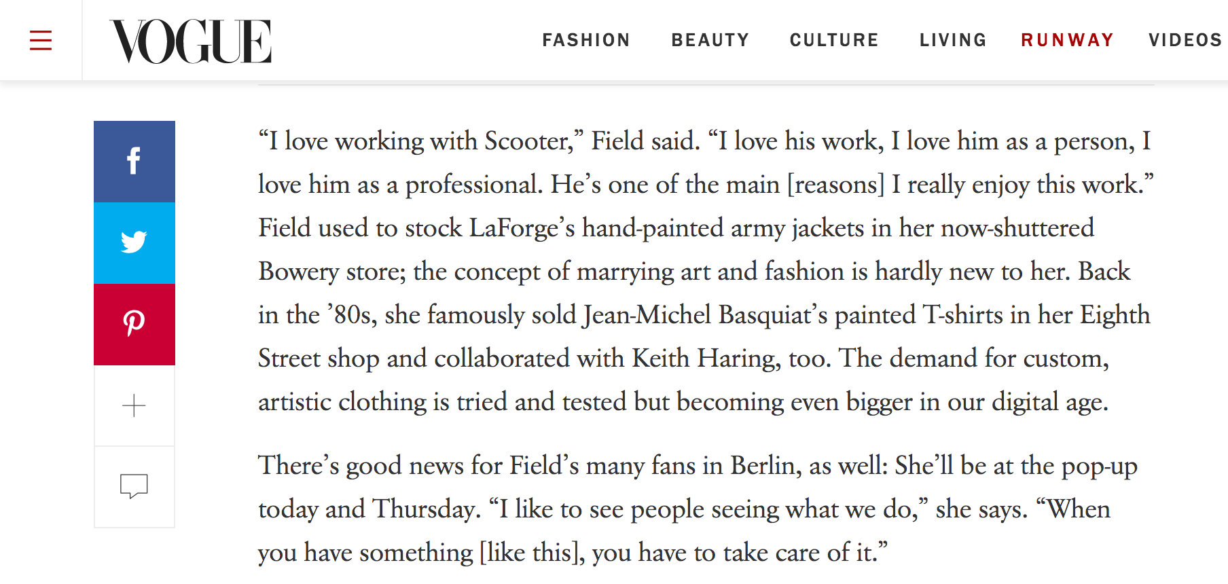Navigate to Living section

pos(953,40)
